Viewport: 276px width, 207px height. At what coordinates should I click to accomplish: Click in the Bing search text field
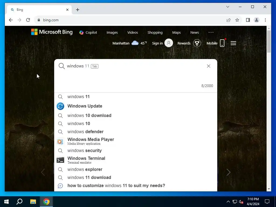(x=136, y=76)
